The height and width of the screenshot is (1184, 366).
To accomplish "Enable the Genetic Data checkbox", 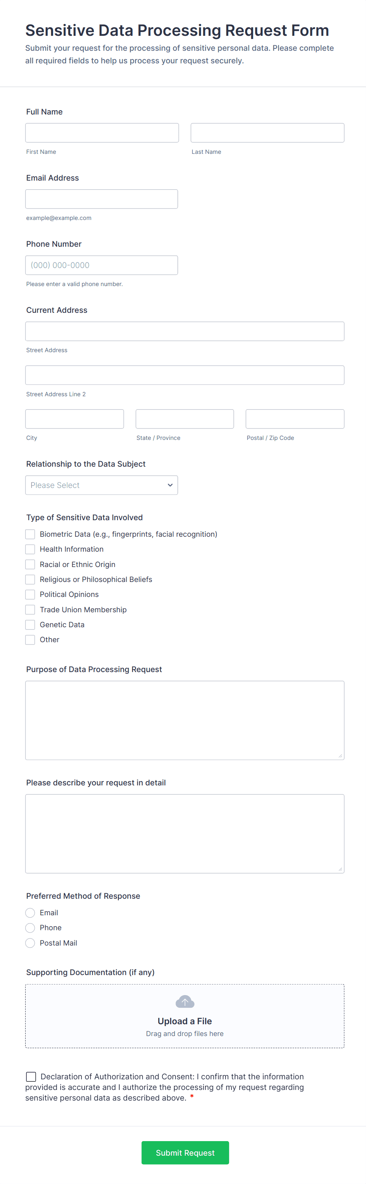I will click(x=30, y=624).
